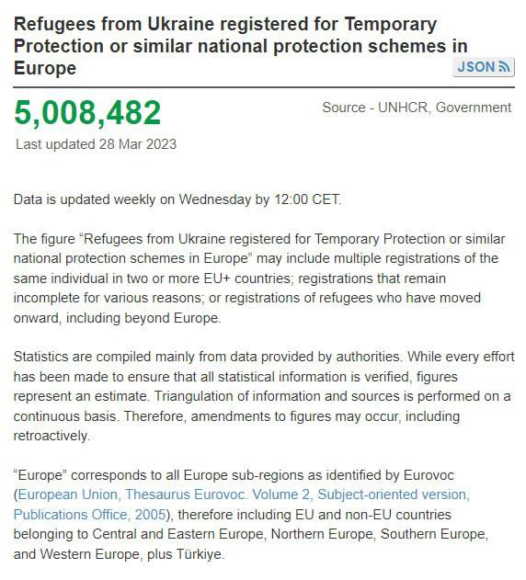Click the RSS feed icon beside JSON

504,67
